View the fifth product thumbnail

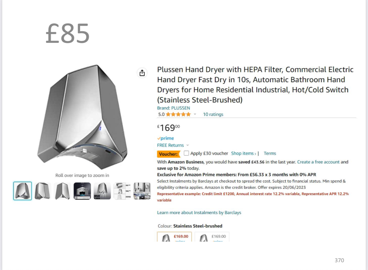coord(102,191)
